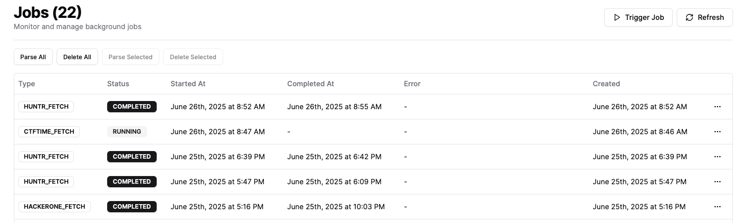
Task: Click the Trigger Job play icon
Action: coord(617,17)
